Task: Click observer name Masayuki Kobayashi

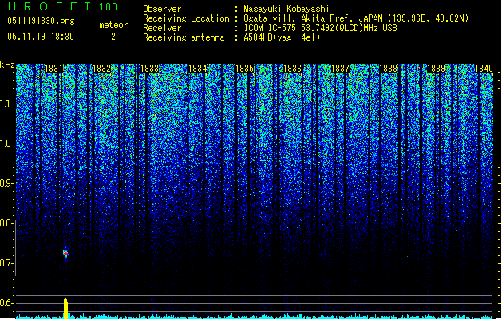Action: tap(287, 9)
